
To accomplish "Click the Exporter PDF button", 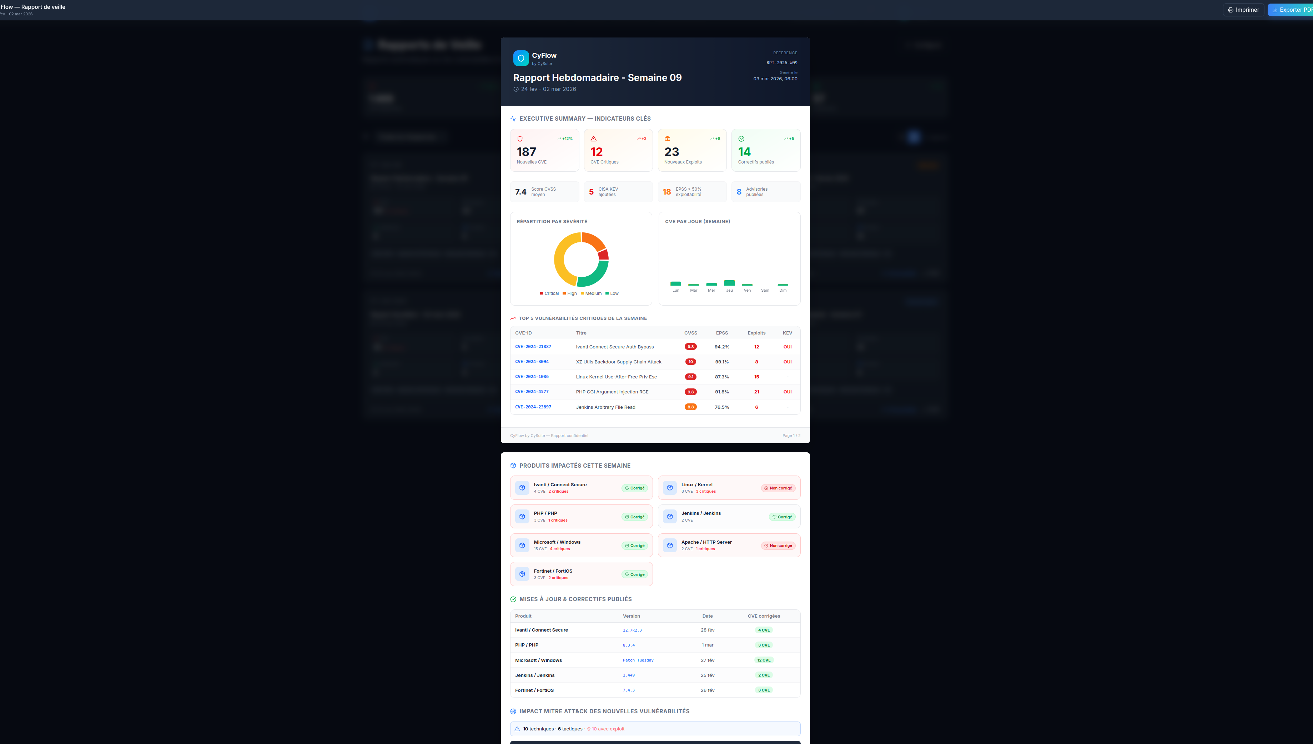I will pos(1291,10).
